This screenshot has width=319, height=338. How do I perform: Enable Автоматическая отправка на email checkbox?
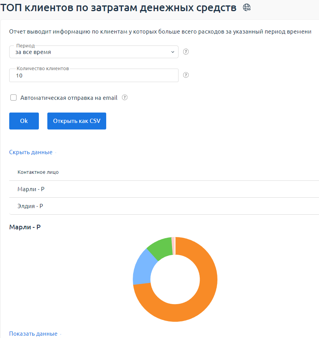point(13,98)
